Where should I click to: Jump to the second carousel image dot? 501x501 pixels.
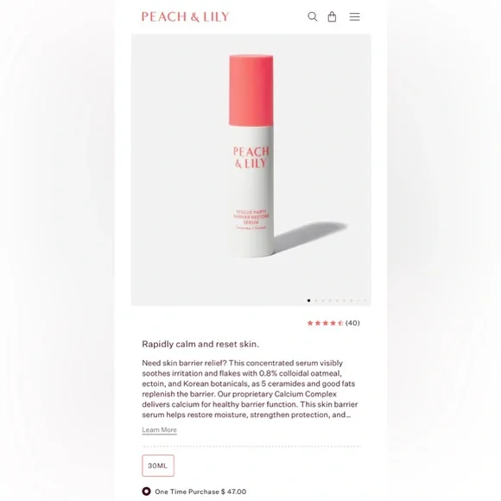(315, 301)
